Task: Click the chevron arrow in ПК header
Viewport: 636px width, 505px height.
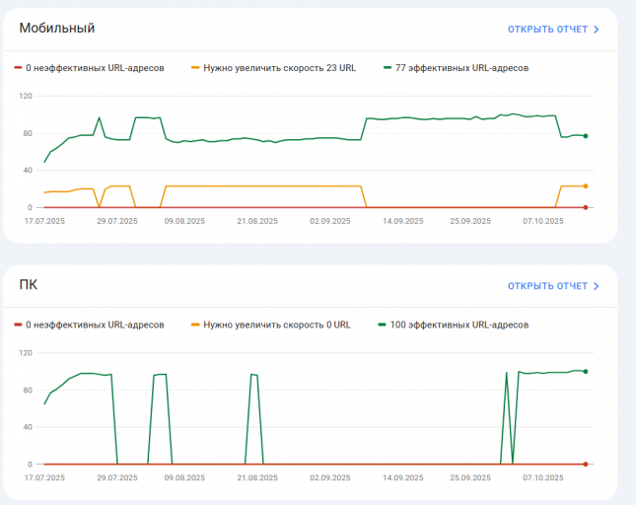Action: 597,286
